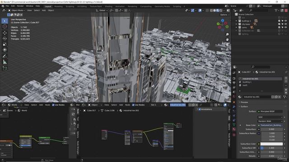This screenshot has height=162, width=289.
Task: Open the Random Walk subsurface method dropdown
Action: point(270,121)
